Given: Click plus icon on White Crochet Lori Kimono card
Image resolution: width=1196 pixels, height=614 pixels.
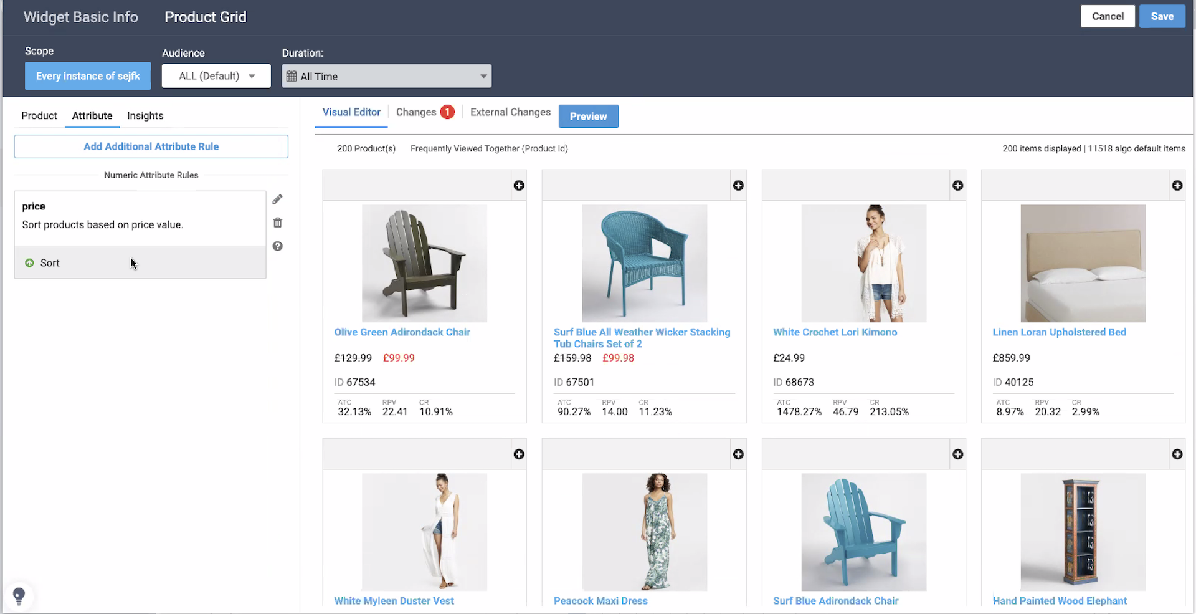Looking at the screenshot, I should pyautogui.click(x=958, y=186).
